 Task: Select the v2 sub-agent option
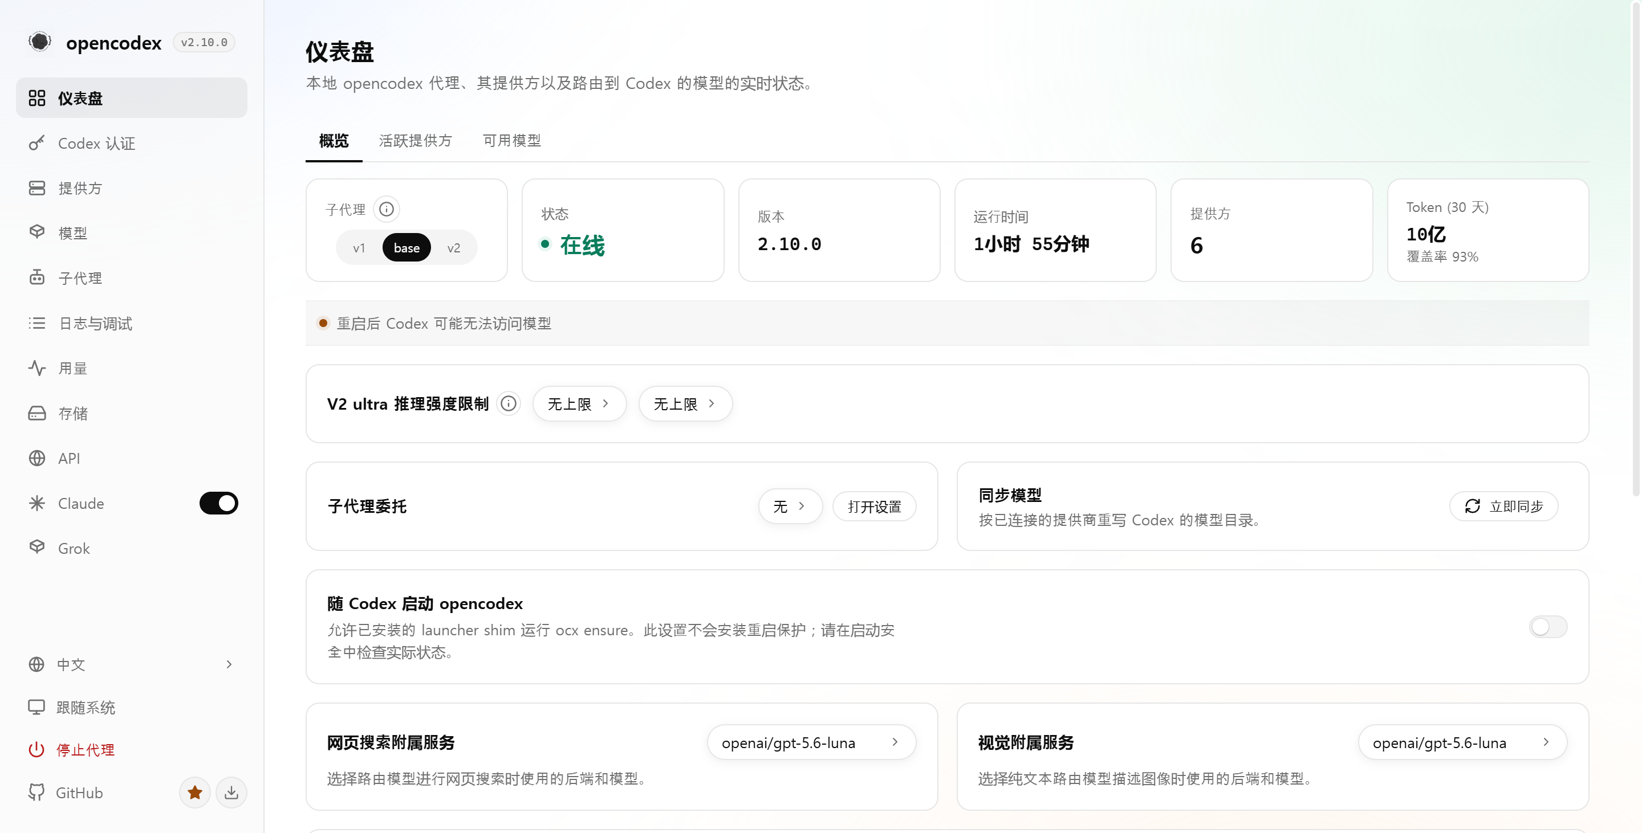coord(454,248)
